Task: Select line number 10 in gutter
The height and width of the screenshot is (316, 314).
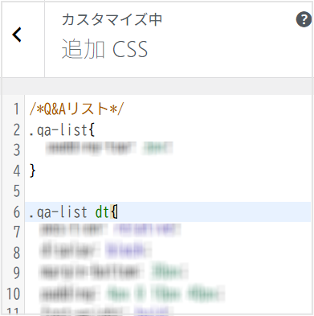Action: pyautogui.click(x=14, y=293)
